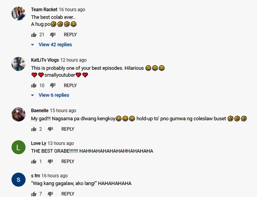Viewport: 257px width, 197px height.
Task: Expand View 6 replies
Action: pyautogui.click(x=50, y=95)
